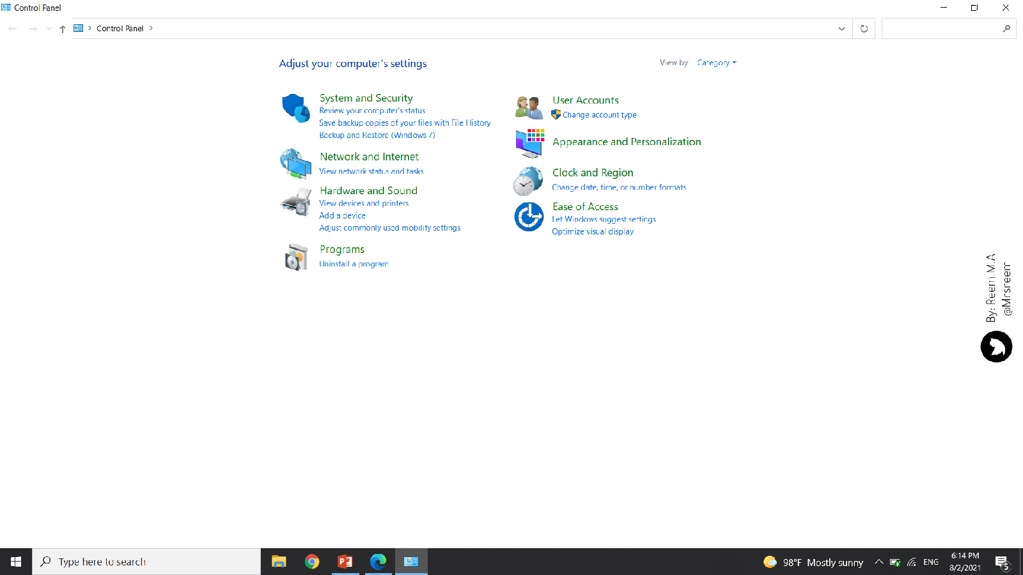Open View network status and tasks

[x=371, y=171]
